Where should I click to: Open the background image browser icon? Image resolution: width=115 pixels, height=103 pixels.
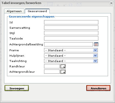coord(96,44)
